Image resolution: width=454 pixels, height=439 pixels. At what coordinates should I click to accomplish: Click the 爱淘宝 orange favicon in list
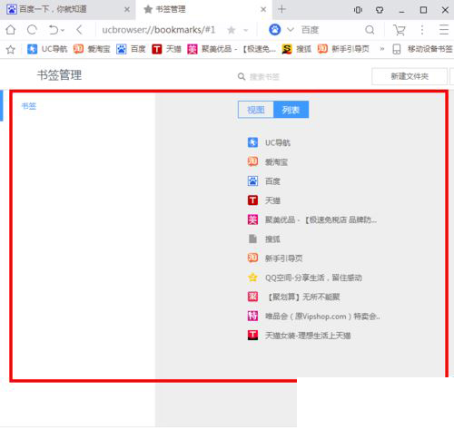[x=252, y=161]
